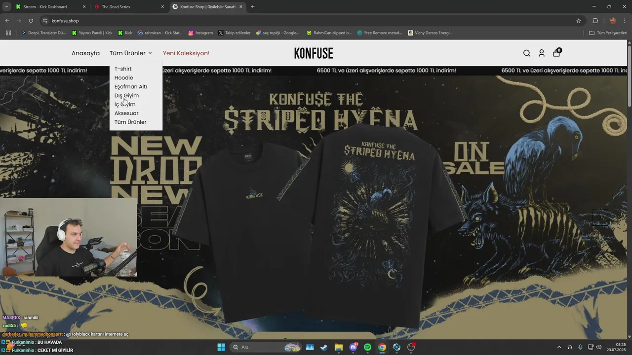Reload the page
Image resolution: width=632 pixels, height=355 pixels.
[31, 21]
